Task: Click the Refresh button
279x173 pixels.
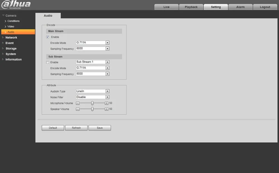Action: [x=76, y=128]
